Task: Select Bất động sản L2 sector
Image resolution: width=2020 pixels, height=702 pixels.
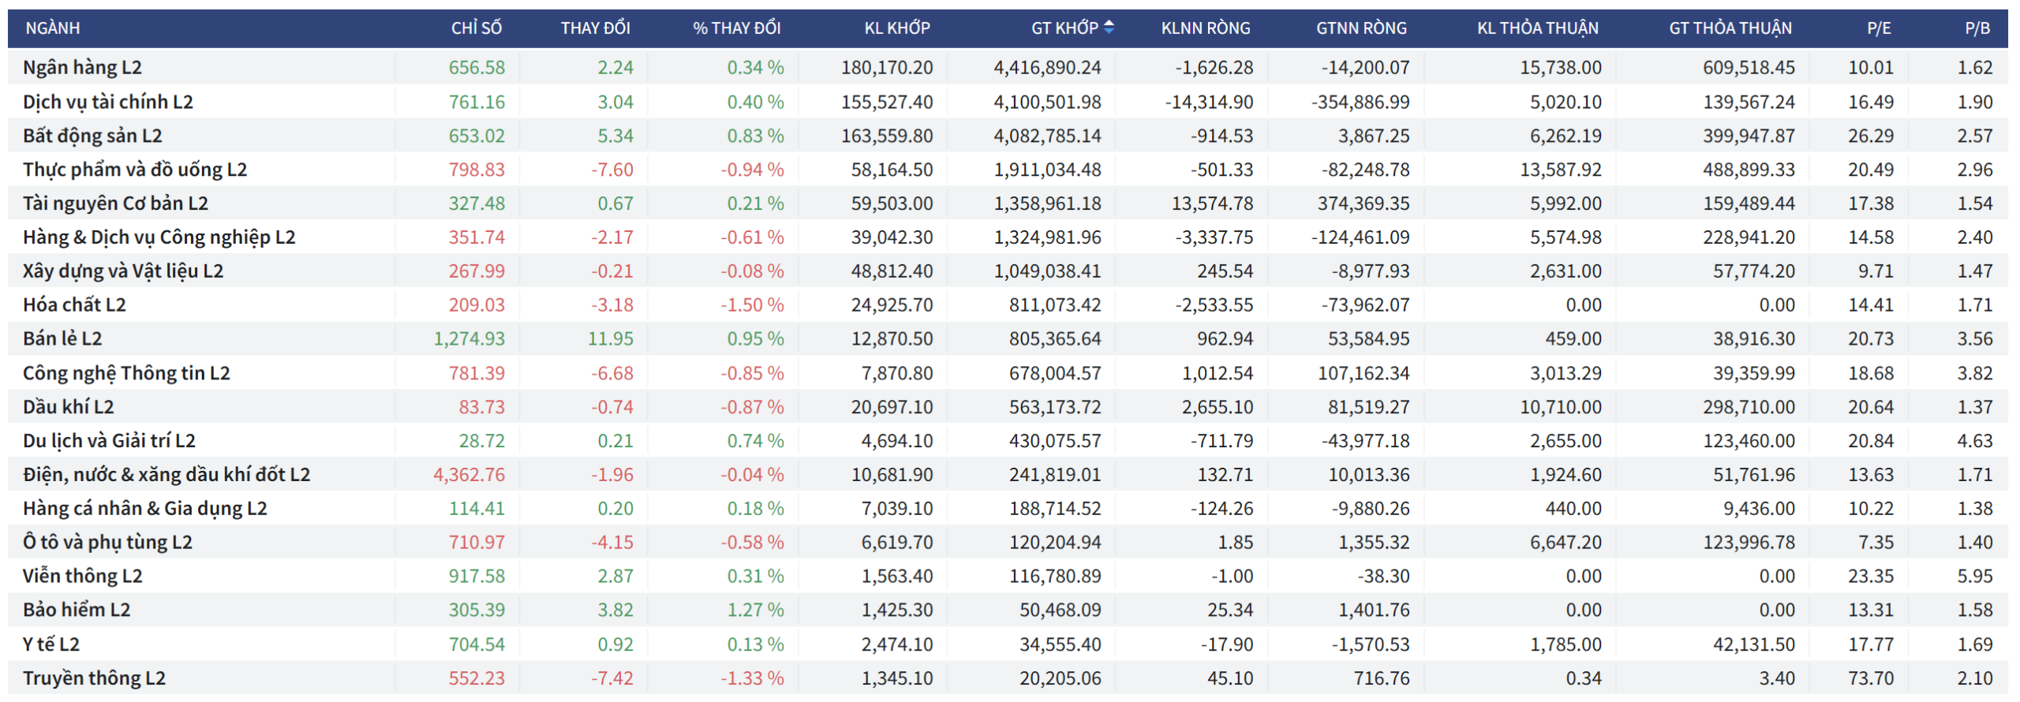Action: 92,136
